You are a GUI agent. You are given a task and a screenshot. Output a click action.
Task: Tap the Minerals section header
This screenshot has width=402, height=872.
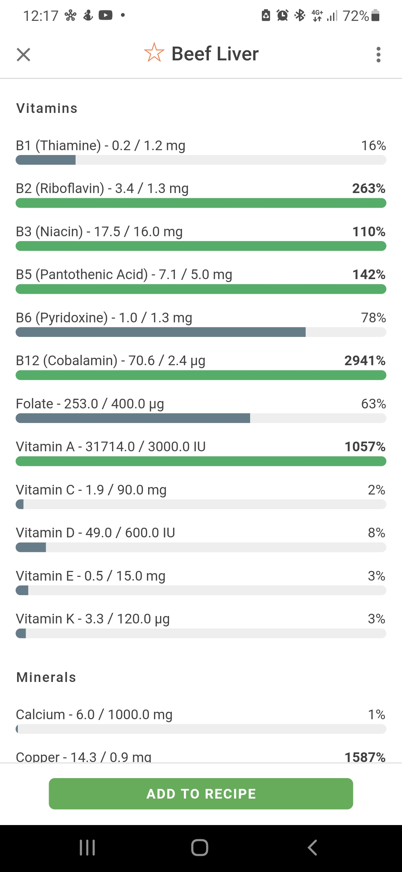(x=46, y=677)
